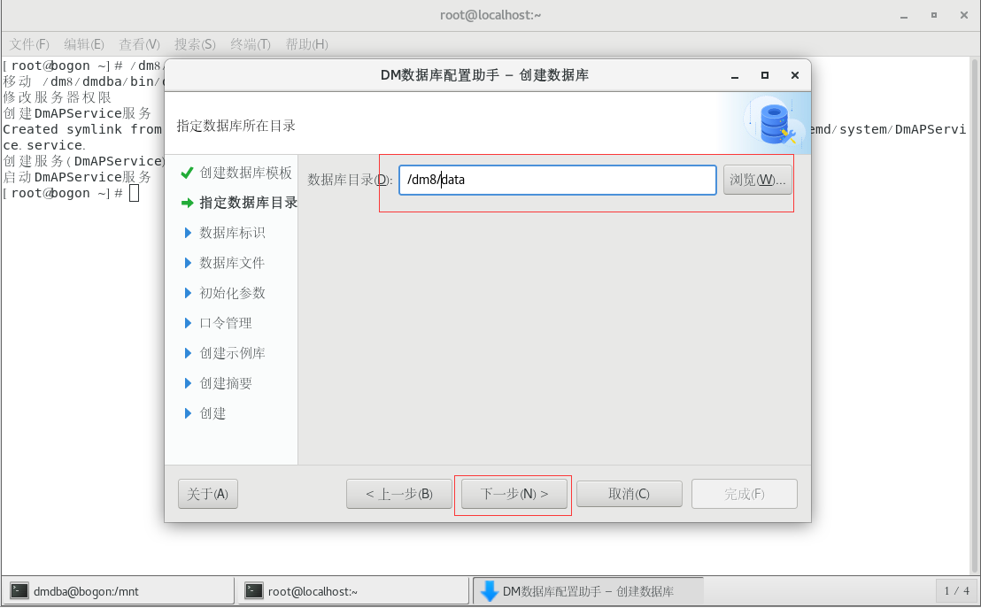The height and width of the screenshot is (608, 981).
Task: Proceed with 下一步(N) > button
Action: [x=514, y=494]
